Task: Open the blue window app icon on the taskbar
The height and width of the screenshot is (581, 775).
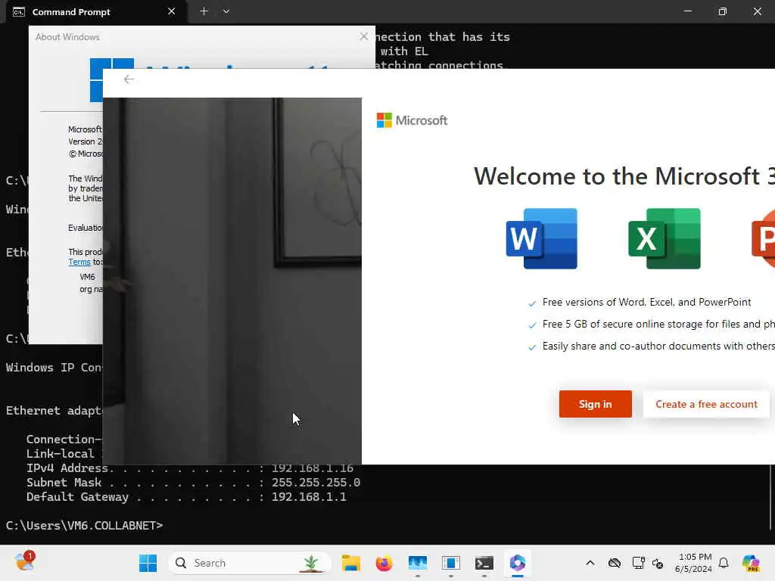Action: pos(451,563)
